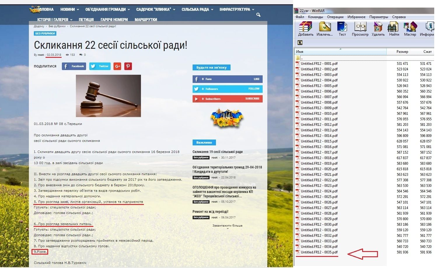This screenshot has height=268, width=443.
Task: Select the Извлечь (Extract) icon in WinRAR toolbar
Action: [324, 28]
